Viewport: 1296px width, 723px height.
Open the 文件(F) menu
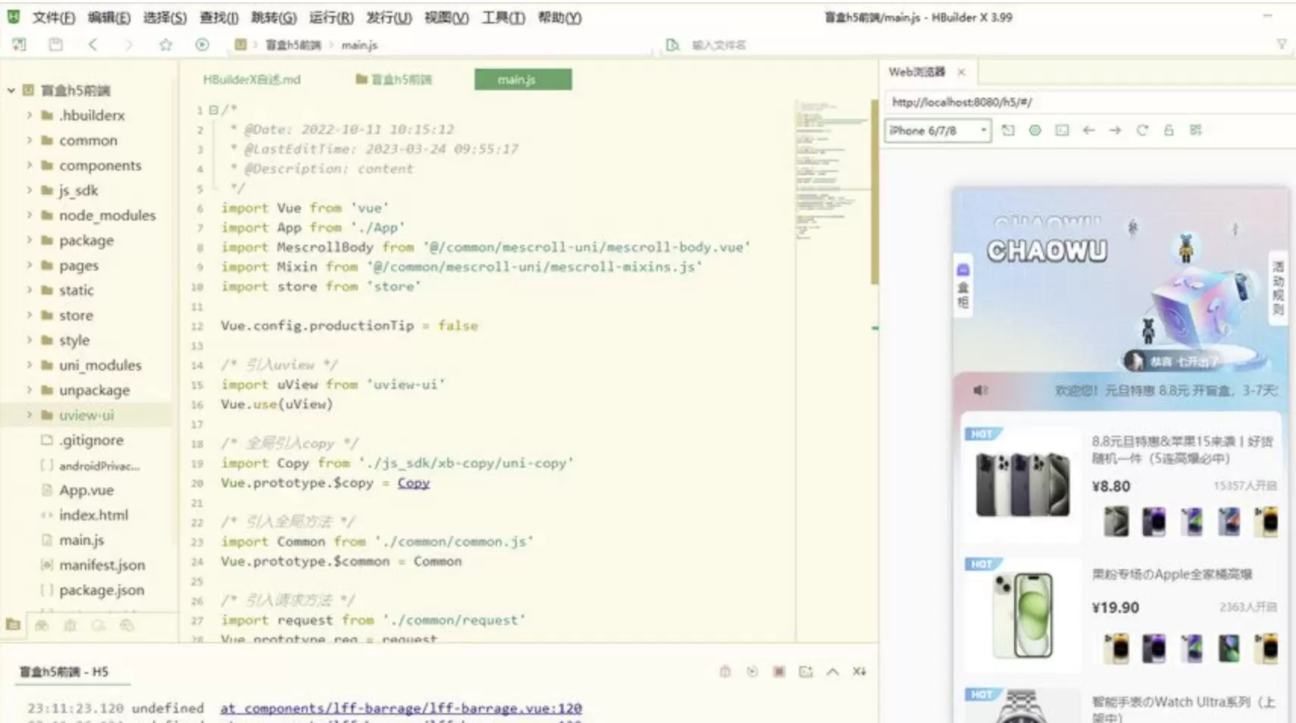tap(53, 17)
